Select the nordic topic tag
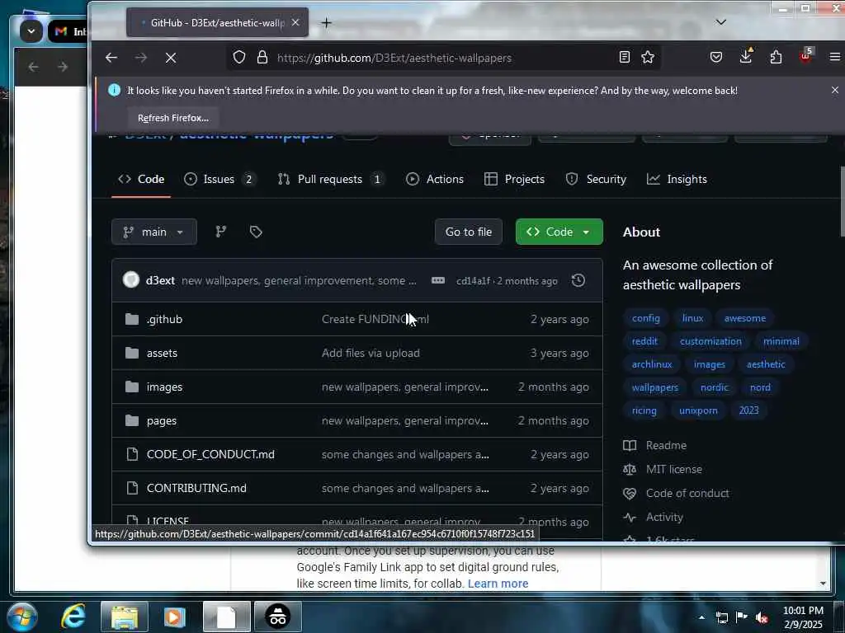Screen dimensions: 845x633 point(714,387)
